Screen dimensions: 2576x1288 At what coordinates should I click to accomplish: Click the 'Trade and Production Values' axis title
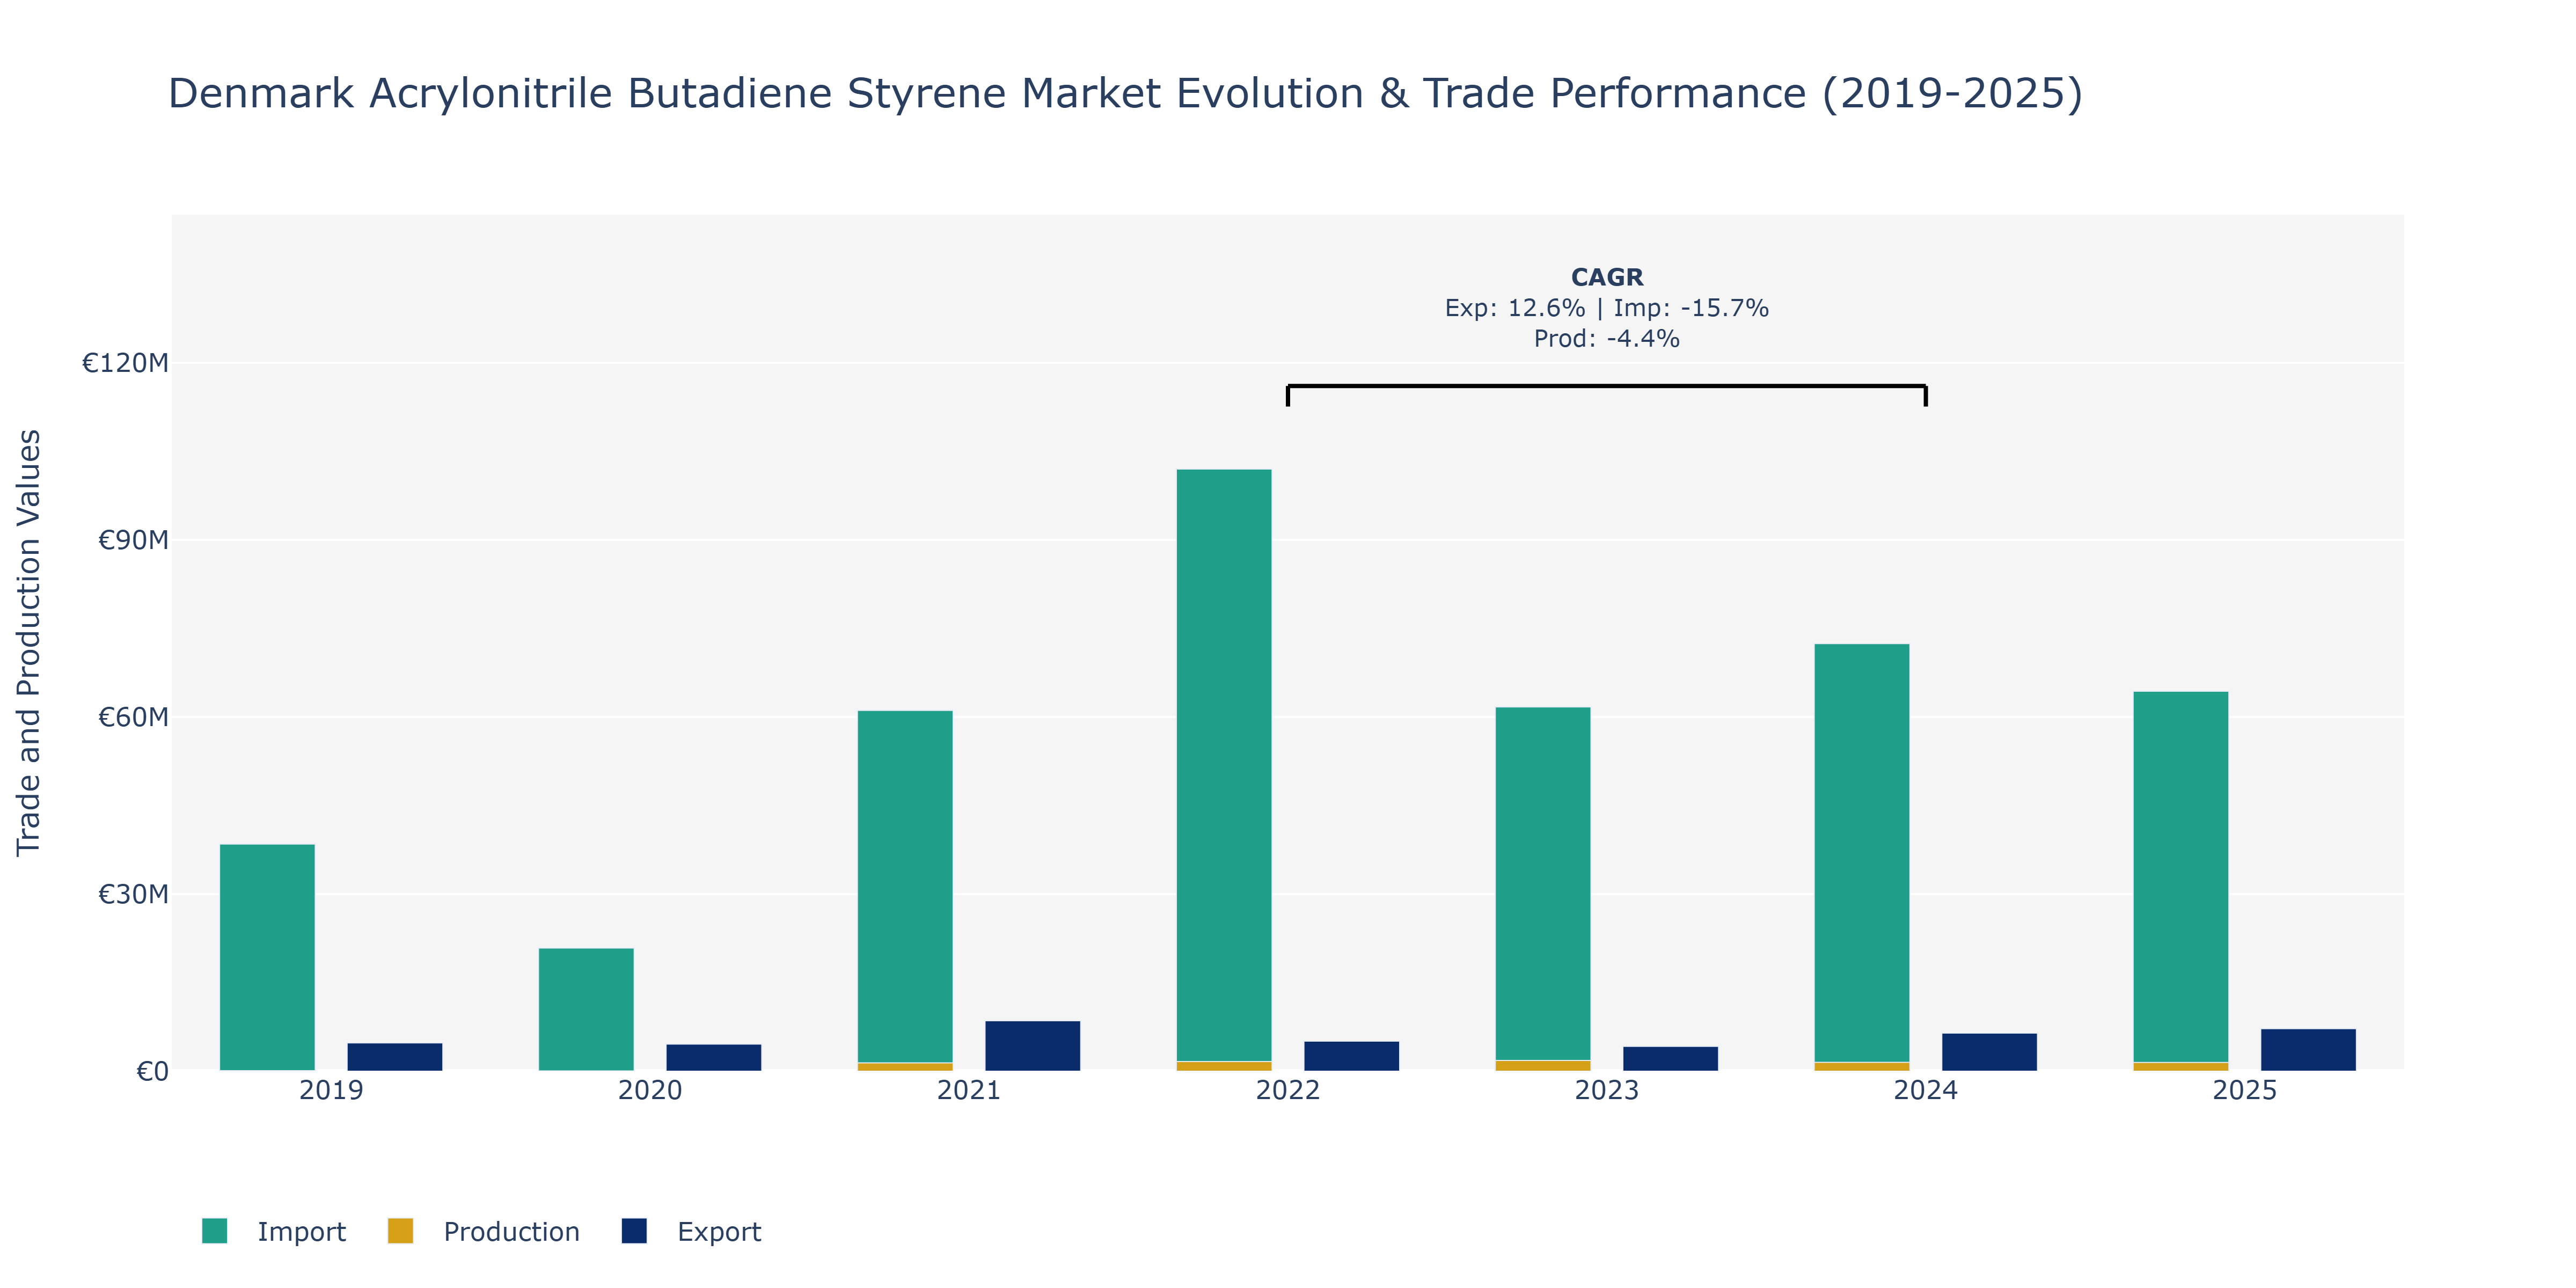tap(28, 642)
